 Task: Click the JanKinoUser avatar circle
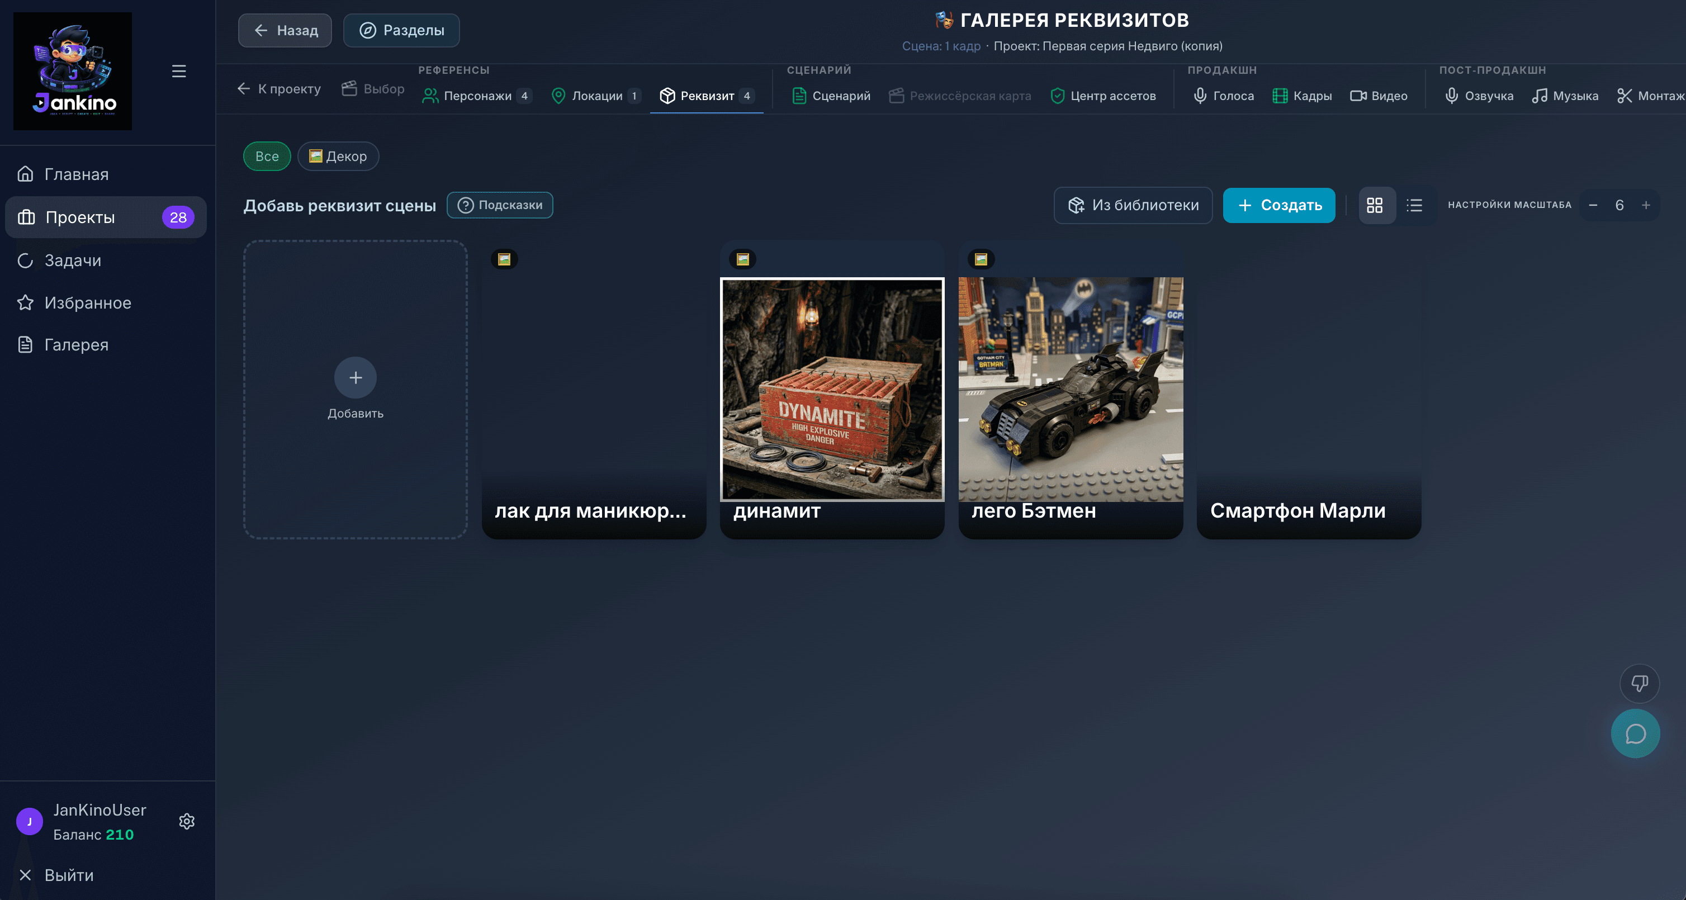coord(30,821)
